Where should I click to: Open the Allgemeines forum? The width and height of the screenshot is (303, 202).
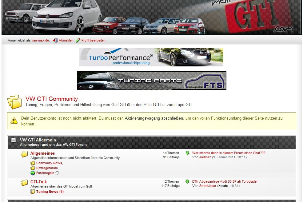42,153
